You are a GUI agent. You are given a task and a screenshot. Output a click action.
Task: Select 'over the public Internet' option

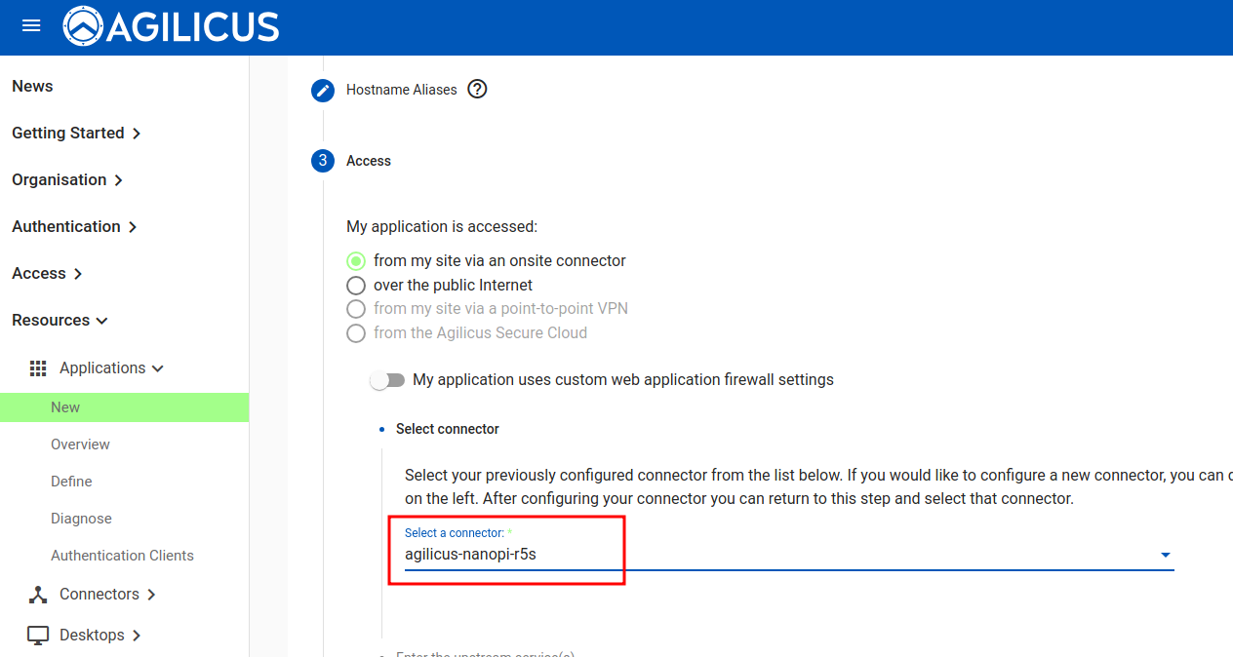(357, 286)
